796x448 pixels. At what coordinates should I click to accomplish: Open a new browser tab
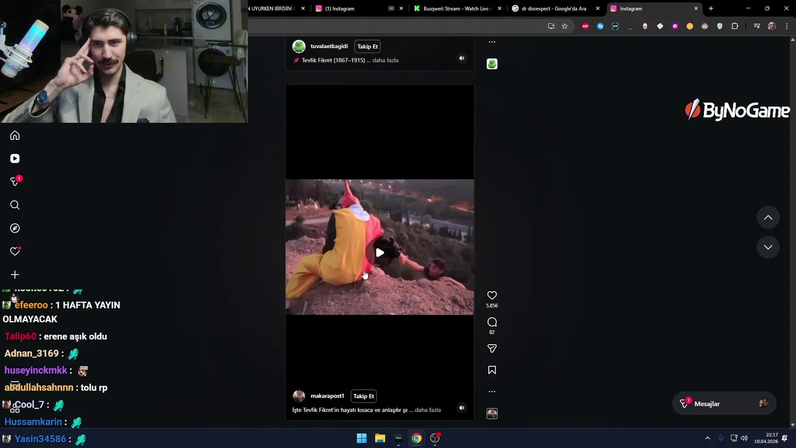coord(711,9)
